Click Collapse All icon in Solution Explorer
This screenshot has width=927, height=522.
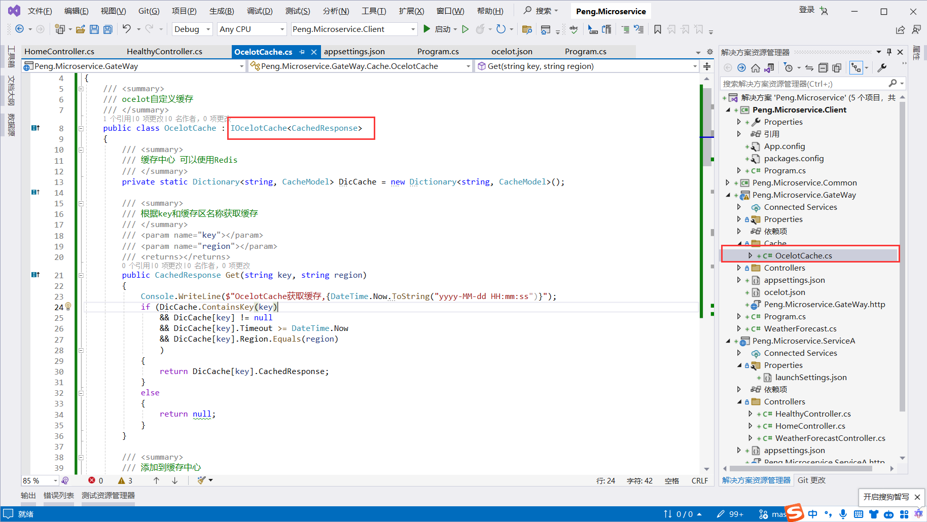(823, 68)
